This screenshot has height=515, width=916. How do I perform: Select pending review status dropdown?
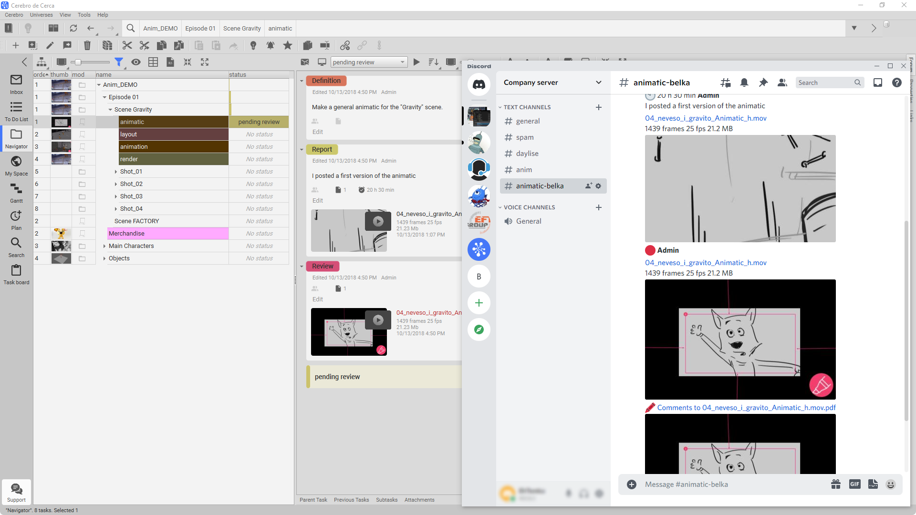[x=369, y=62]
